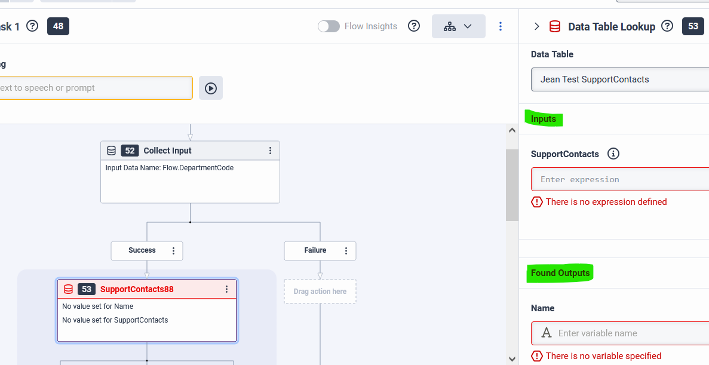Click help icon beside Flow Insights
The height and width of the screenshot is (365, 709).
point(414,26)
